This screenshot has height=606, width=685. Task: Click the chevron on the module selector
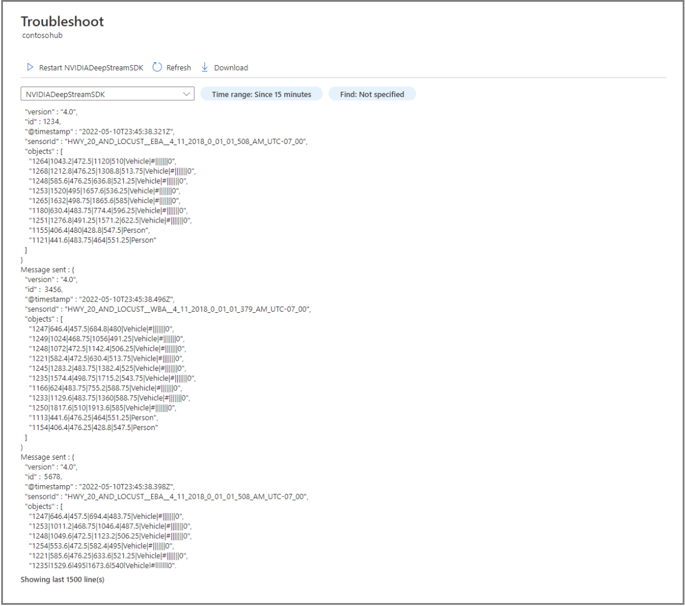(187, 94)
